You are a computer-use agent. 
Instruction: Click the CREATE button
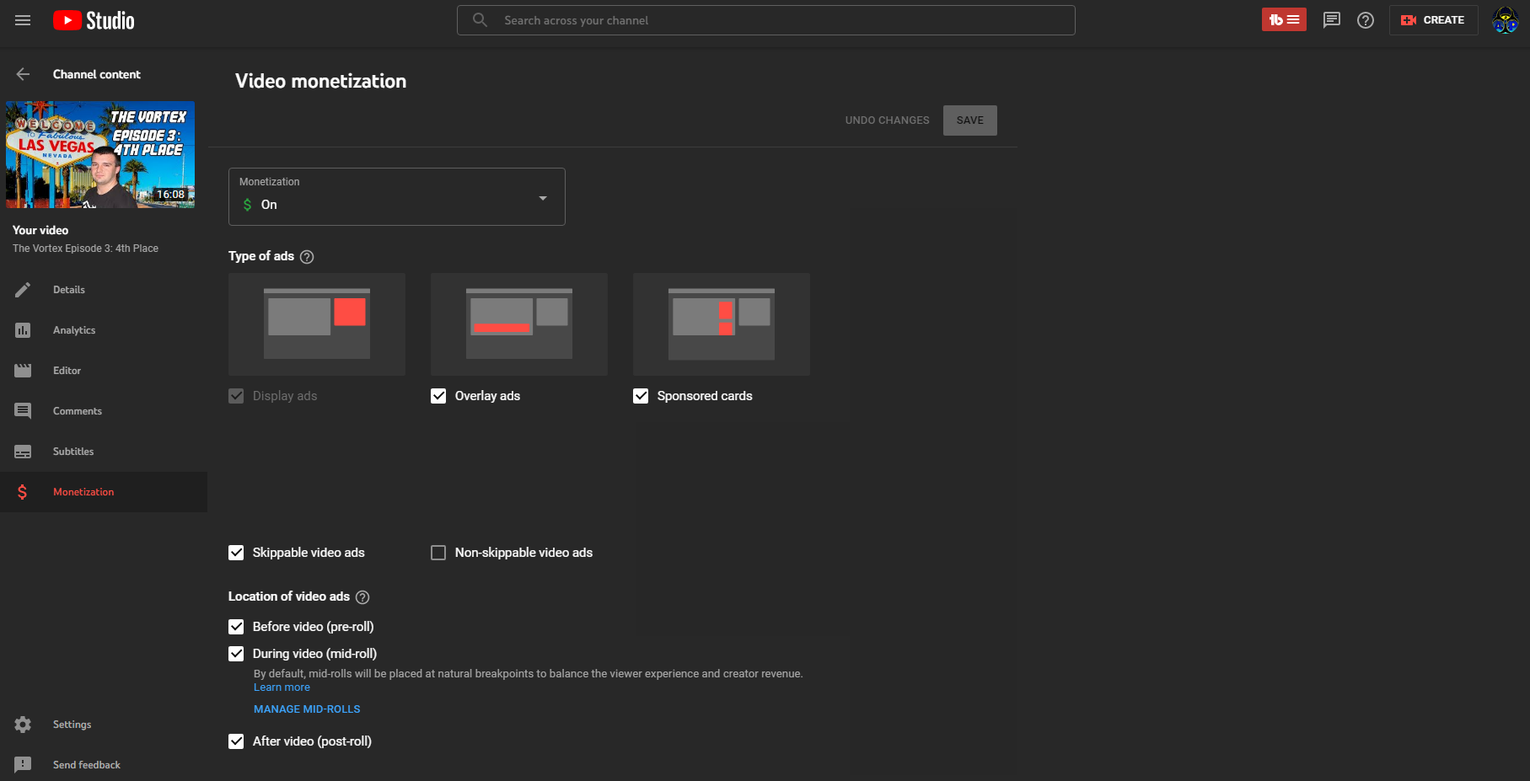(1433, 20)
